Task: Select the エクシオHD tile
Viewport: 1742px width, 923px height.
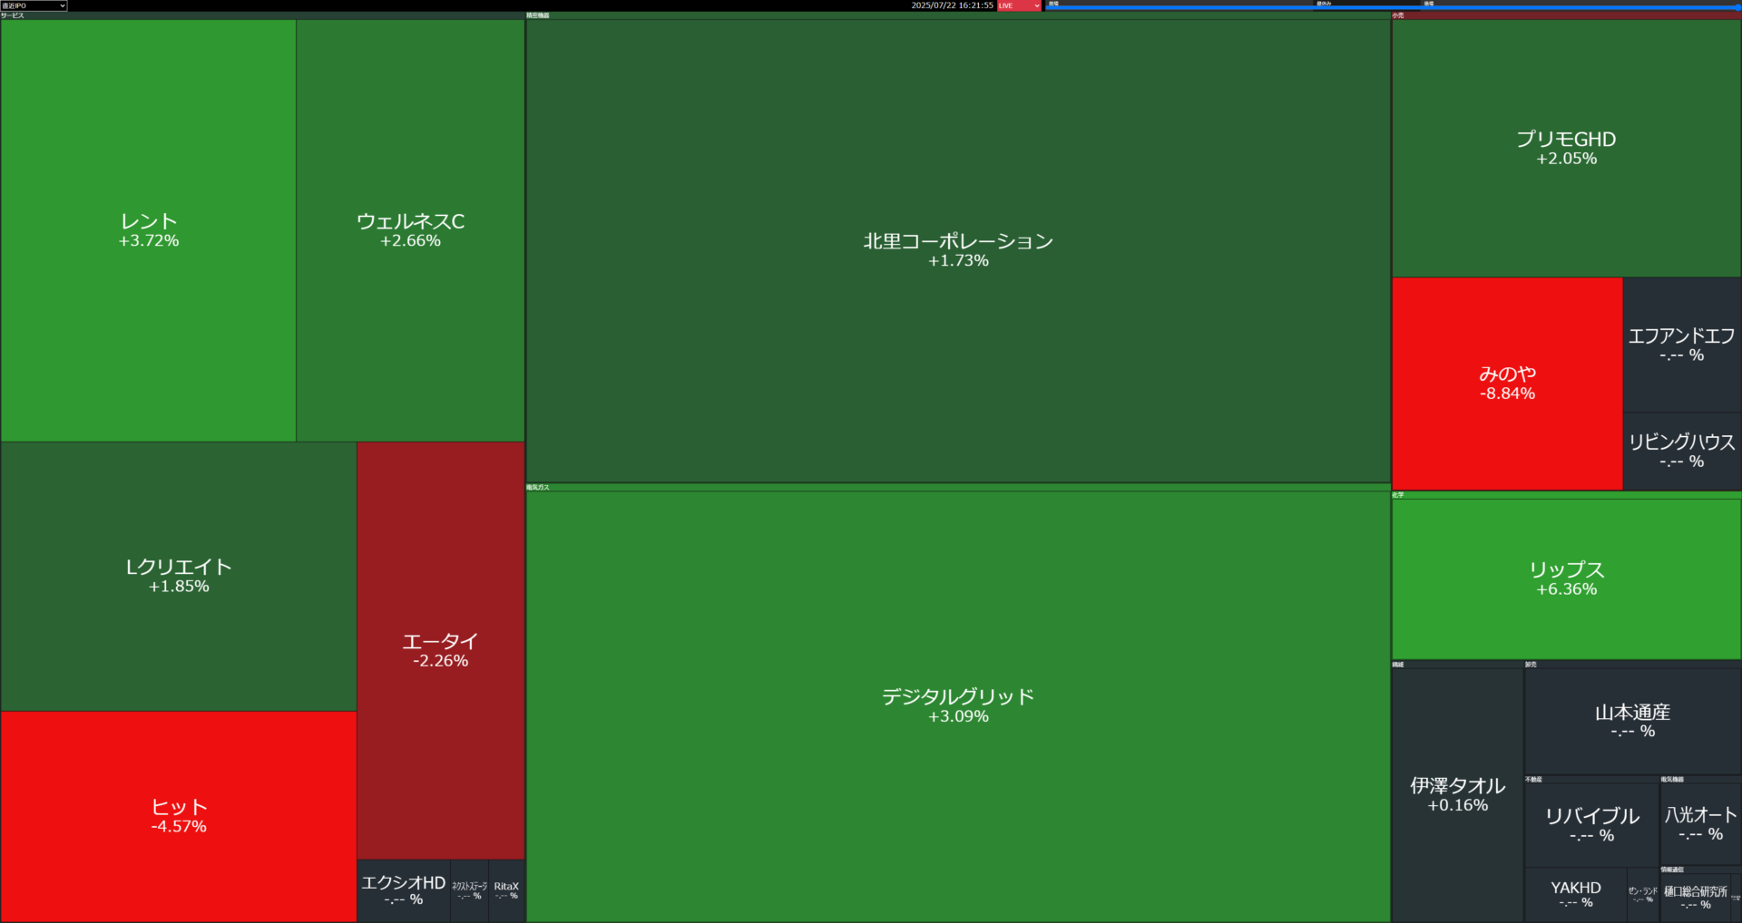Action: click(404, 890)
